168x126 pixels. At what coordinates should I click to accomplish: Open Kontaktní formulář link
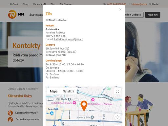26,113
